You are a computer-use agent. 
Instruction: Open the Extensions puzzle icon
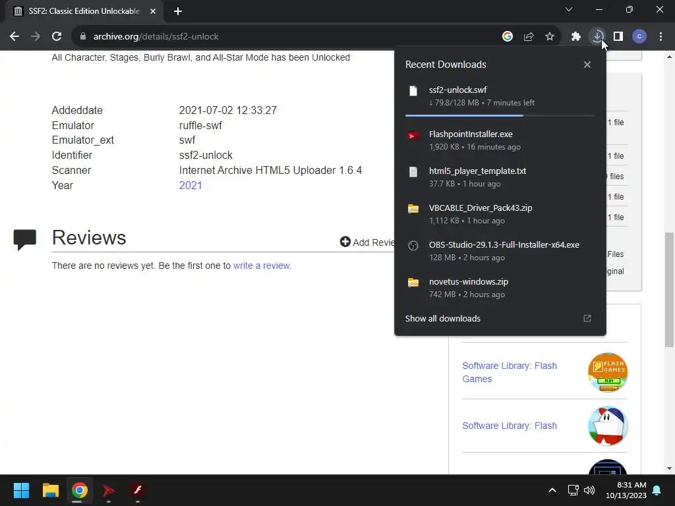pos(576,37)
